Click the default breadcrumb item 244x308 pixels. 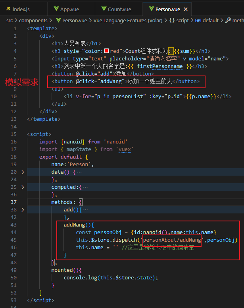210,20
